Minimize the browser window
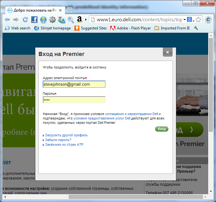The height and width of the screenshot is (202, 216). coord(187,3)
